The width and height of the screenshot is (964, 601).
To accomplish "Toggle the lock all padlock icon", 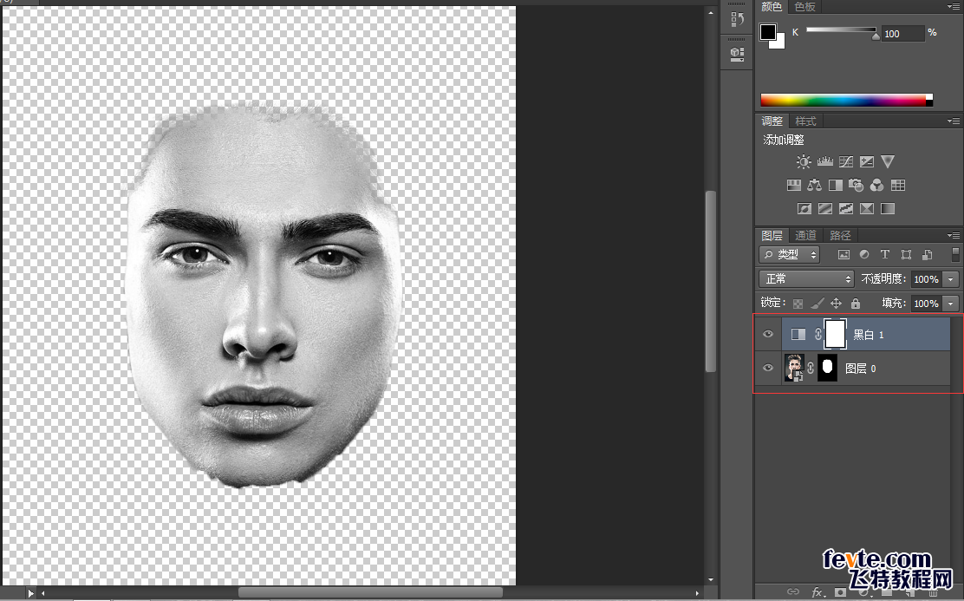I will pos(856,304).
